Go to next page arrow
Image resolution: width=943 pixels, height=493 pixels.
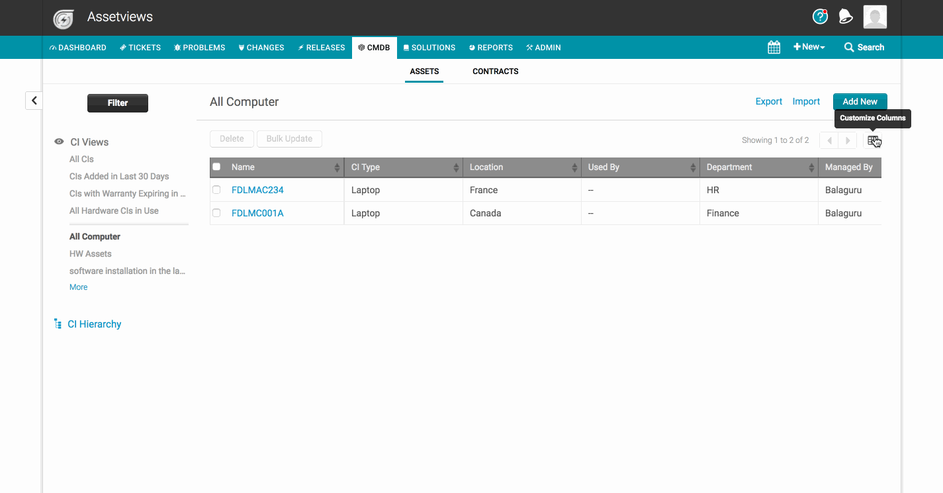tap(848, 140)
